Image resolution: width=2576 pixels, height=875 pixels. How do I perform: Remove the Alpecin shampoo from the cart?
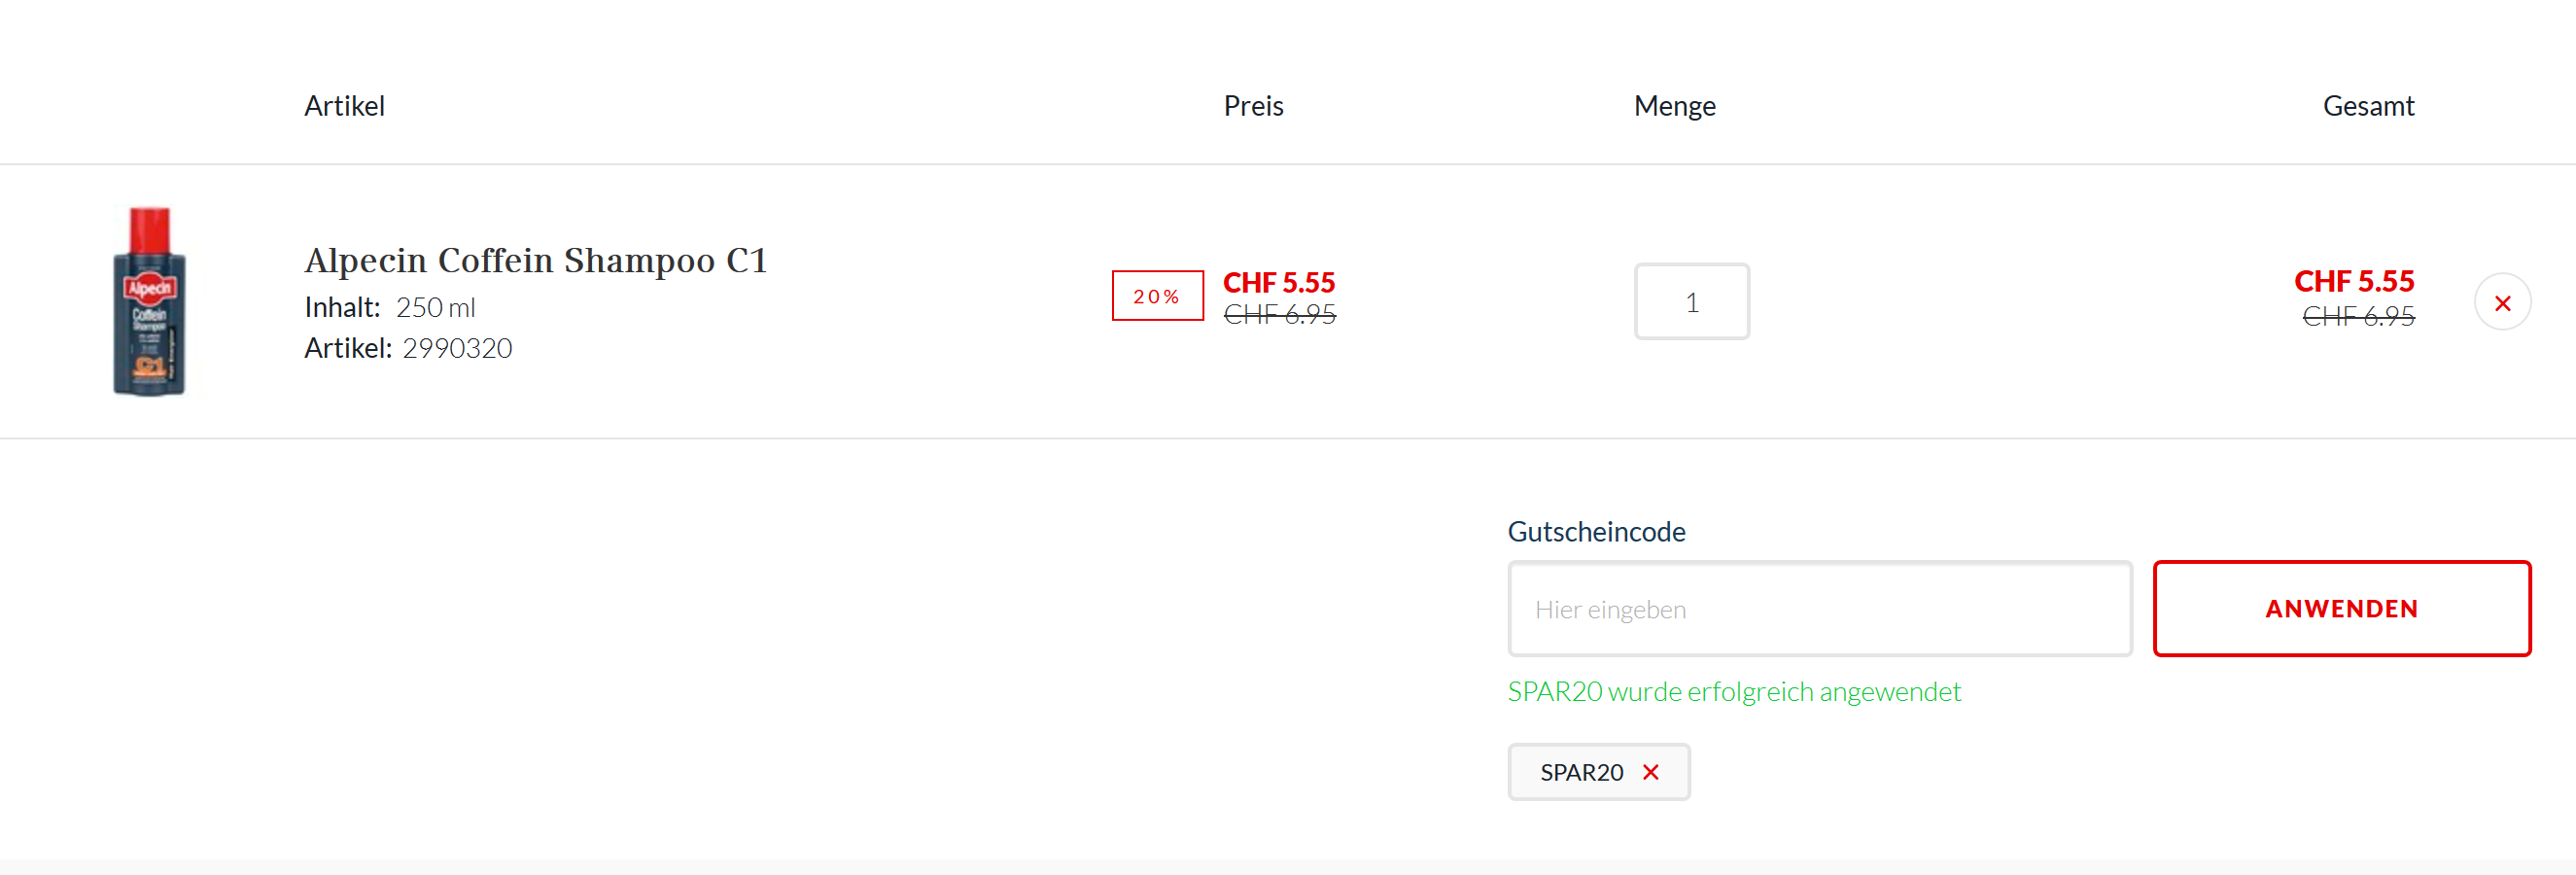pos(2502,302)
